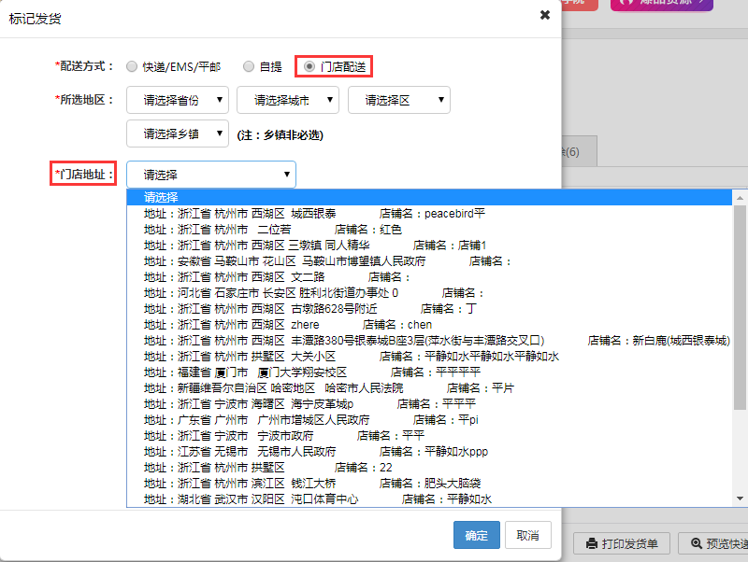The width and height of the screenshot is (748, 562).
Task: Click the printer icon on 打印发货单
Action: point(591,543)
